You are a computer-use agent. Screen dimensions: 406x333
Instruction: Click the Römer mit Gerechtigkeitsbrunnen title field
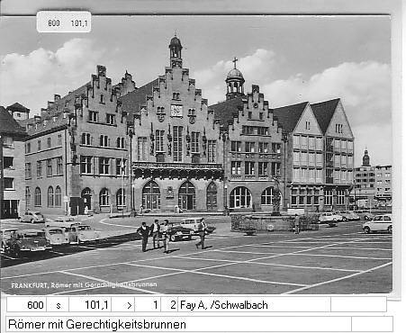[x=178, y=324]
